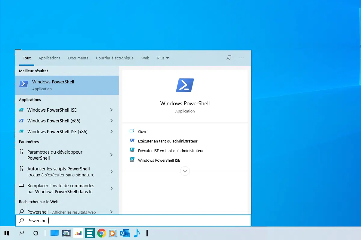Click the tools icon beside 'Autoriser les scripts PowerShell'
The height and width of the screenshot is (240, 361).
21,169
